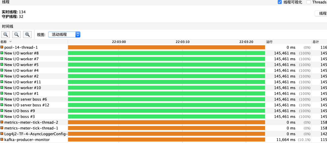The image size is (327, 143).
Task: Select the pool-14-thread-1 thread name
Action: pos(21,47)
